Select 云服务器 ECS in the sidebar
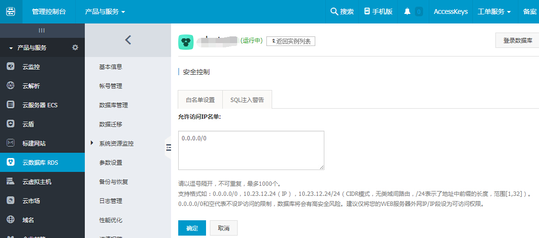This screenshot has width=539, height=238. point(40,105)
